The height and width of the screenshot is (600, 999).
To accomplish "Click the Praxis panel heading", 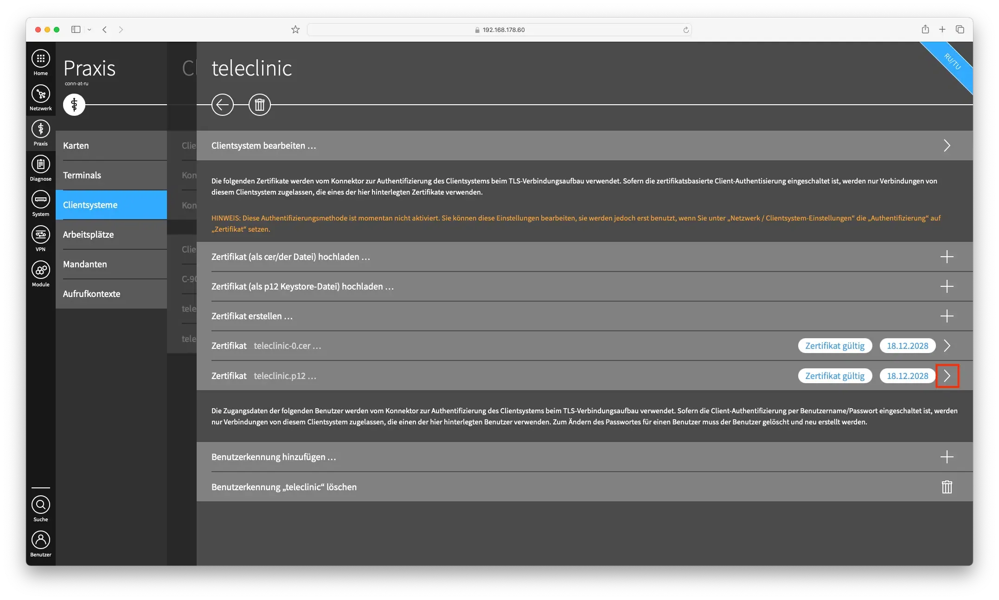I will [x=90, y=69].
